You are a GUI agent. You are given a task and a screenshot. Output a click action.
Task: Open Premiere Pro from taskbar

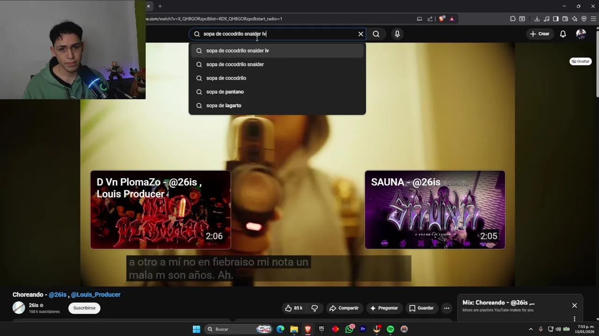pos(363,329)
